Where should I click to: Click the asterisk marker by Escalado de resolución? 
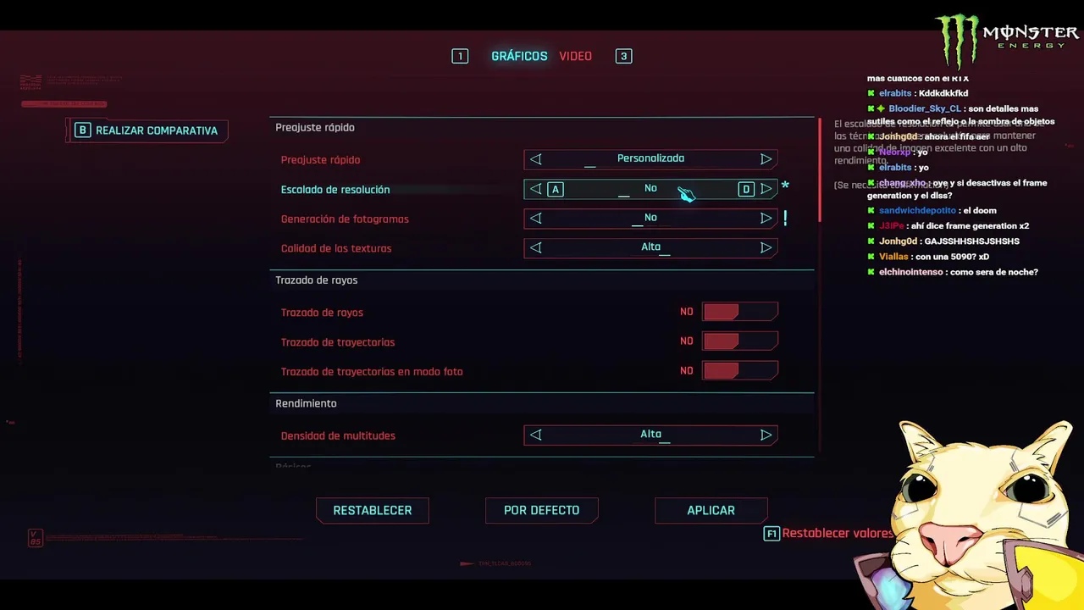tap(785, 186)
